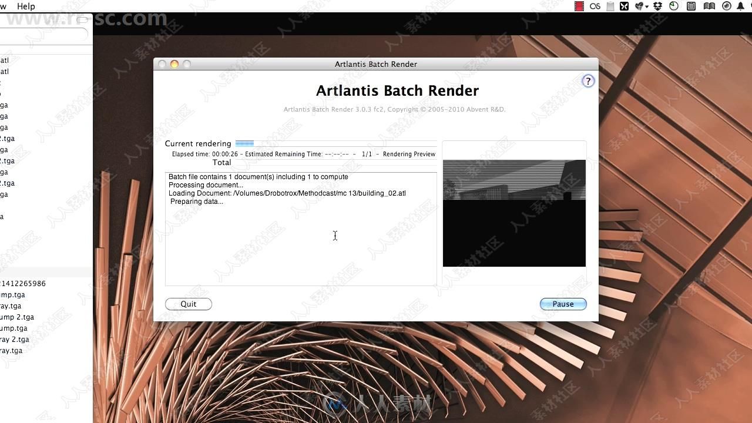Click 'Batch file contains 1 document(s)' line
The width and height of the screenshot is (752, 423).
point(258,177)
